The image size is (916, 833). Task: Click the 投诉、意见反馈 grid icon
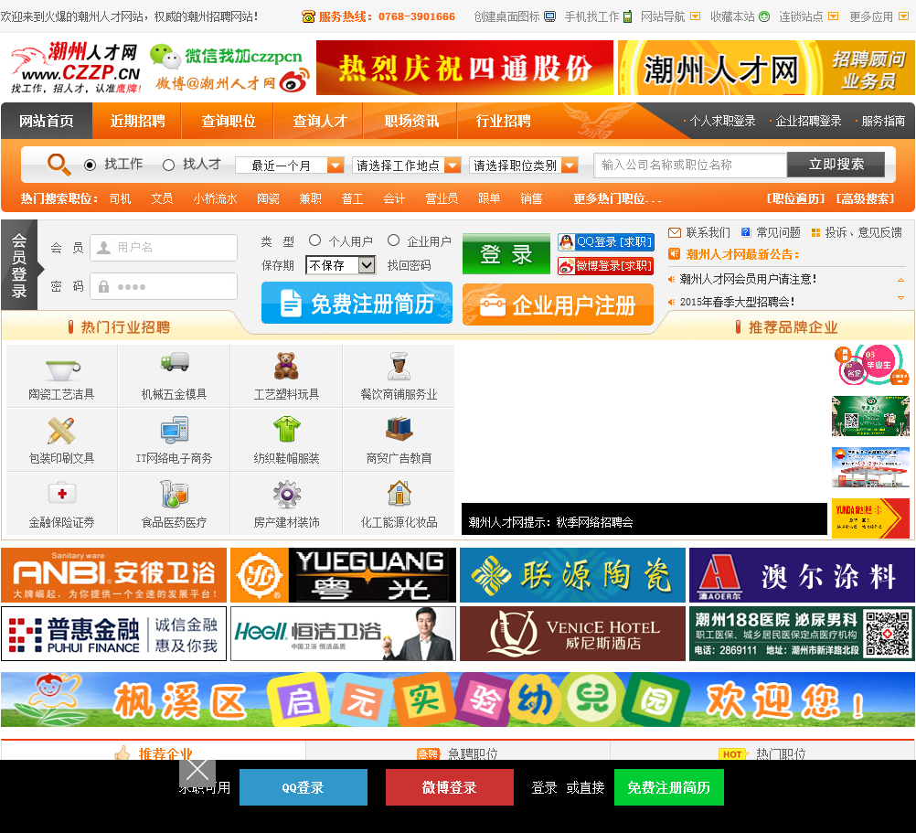tap(815, 232)
